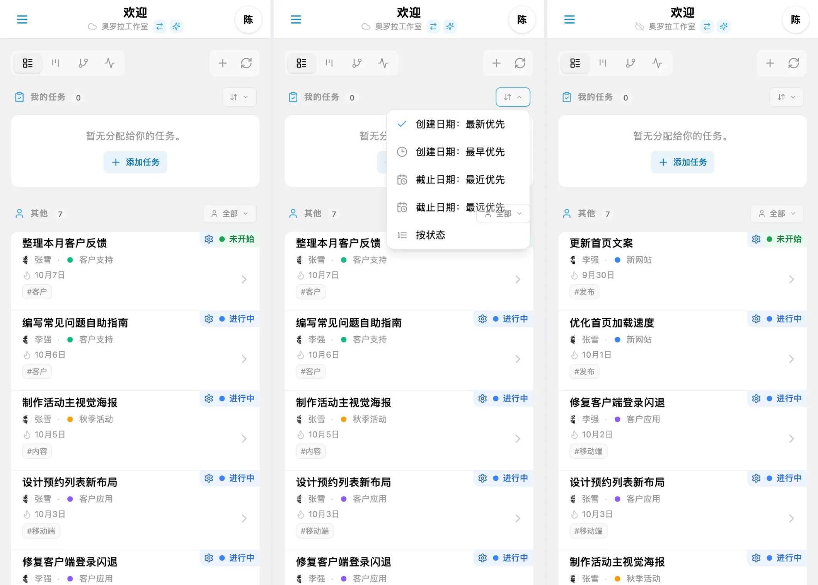Switch to activity view tab in right panel
The height and width of the screenshot is (585, 818).
(x=657, y=63)
